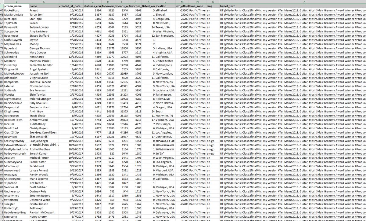Click the name cell George Thomas
The width and height of the screenshot is (366, 221).
point(44,48)
